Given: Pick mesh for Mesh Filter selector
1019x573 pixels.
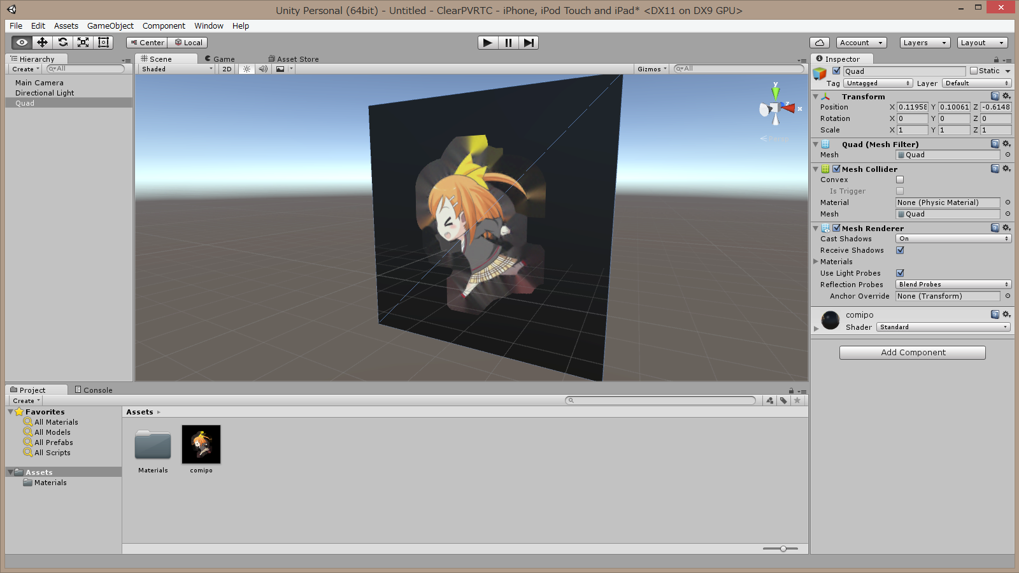Looking at the screenshot, I should coord(1008,155).
